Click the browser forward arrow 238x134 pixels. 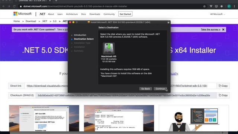pyautogui.click(x=9, y=6)
